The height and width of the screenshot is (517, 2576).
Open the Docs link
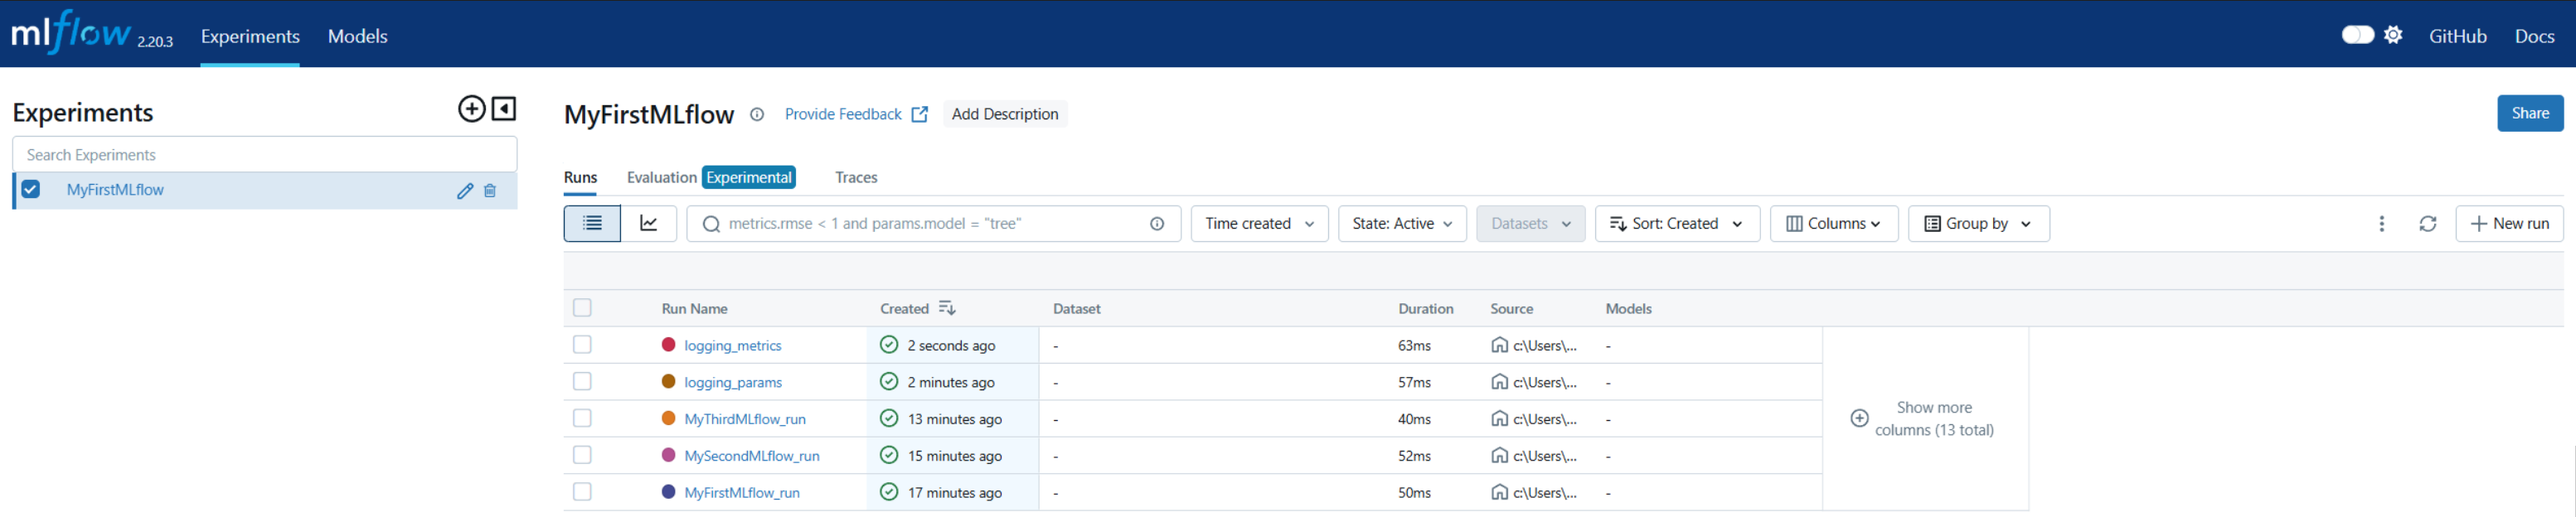pyautogui.click(x=2534, y=36)
